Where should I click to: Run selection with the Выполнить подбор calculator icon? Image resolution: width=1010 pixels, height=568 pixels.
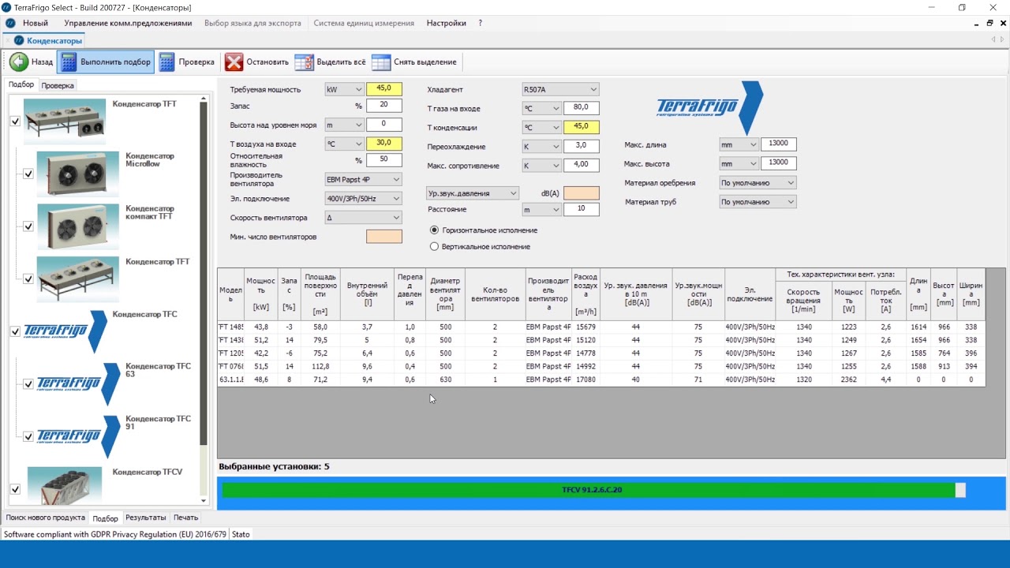pyautogui.click(x=69, y=62)
